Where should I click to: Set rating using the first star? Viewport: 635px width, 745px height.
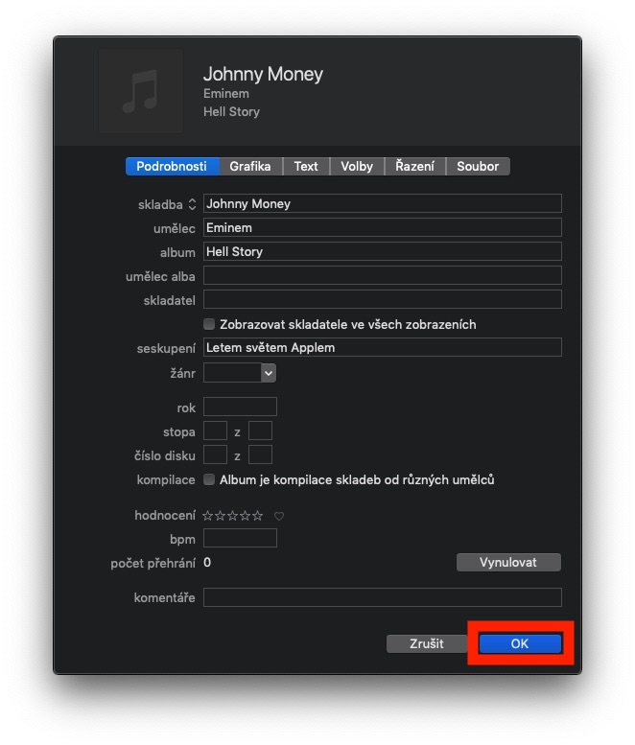click(208, 516)
